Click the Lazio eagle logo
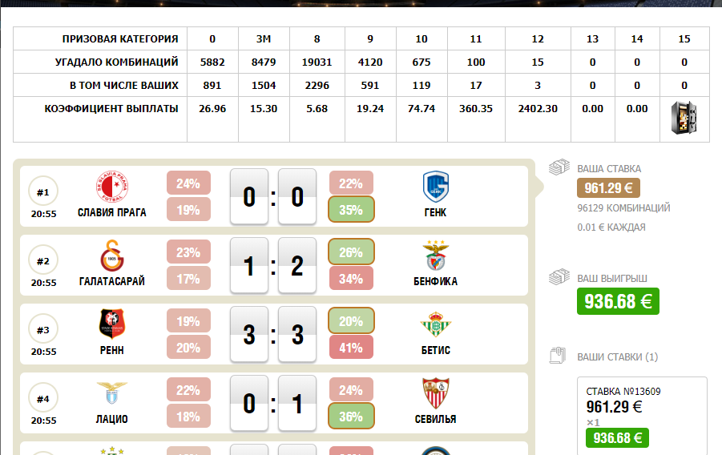The height and width of the screenshot is (455, 722). (x=111, y=394)
